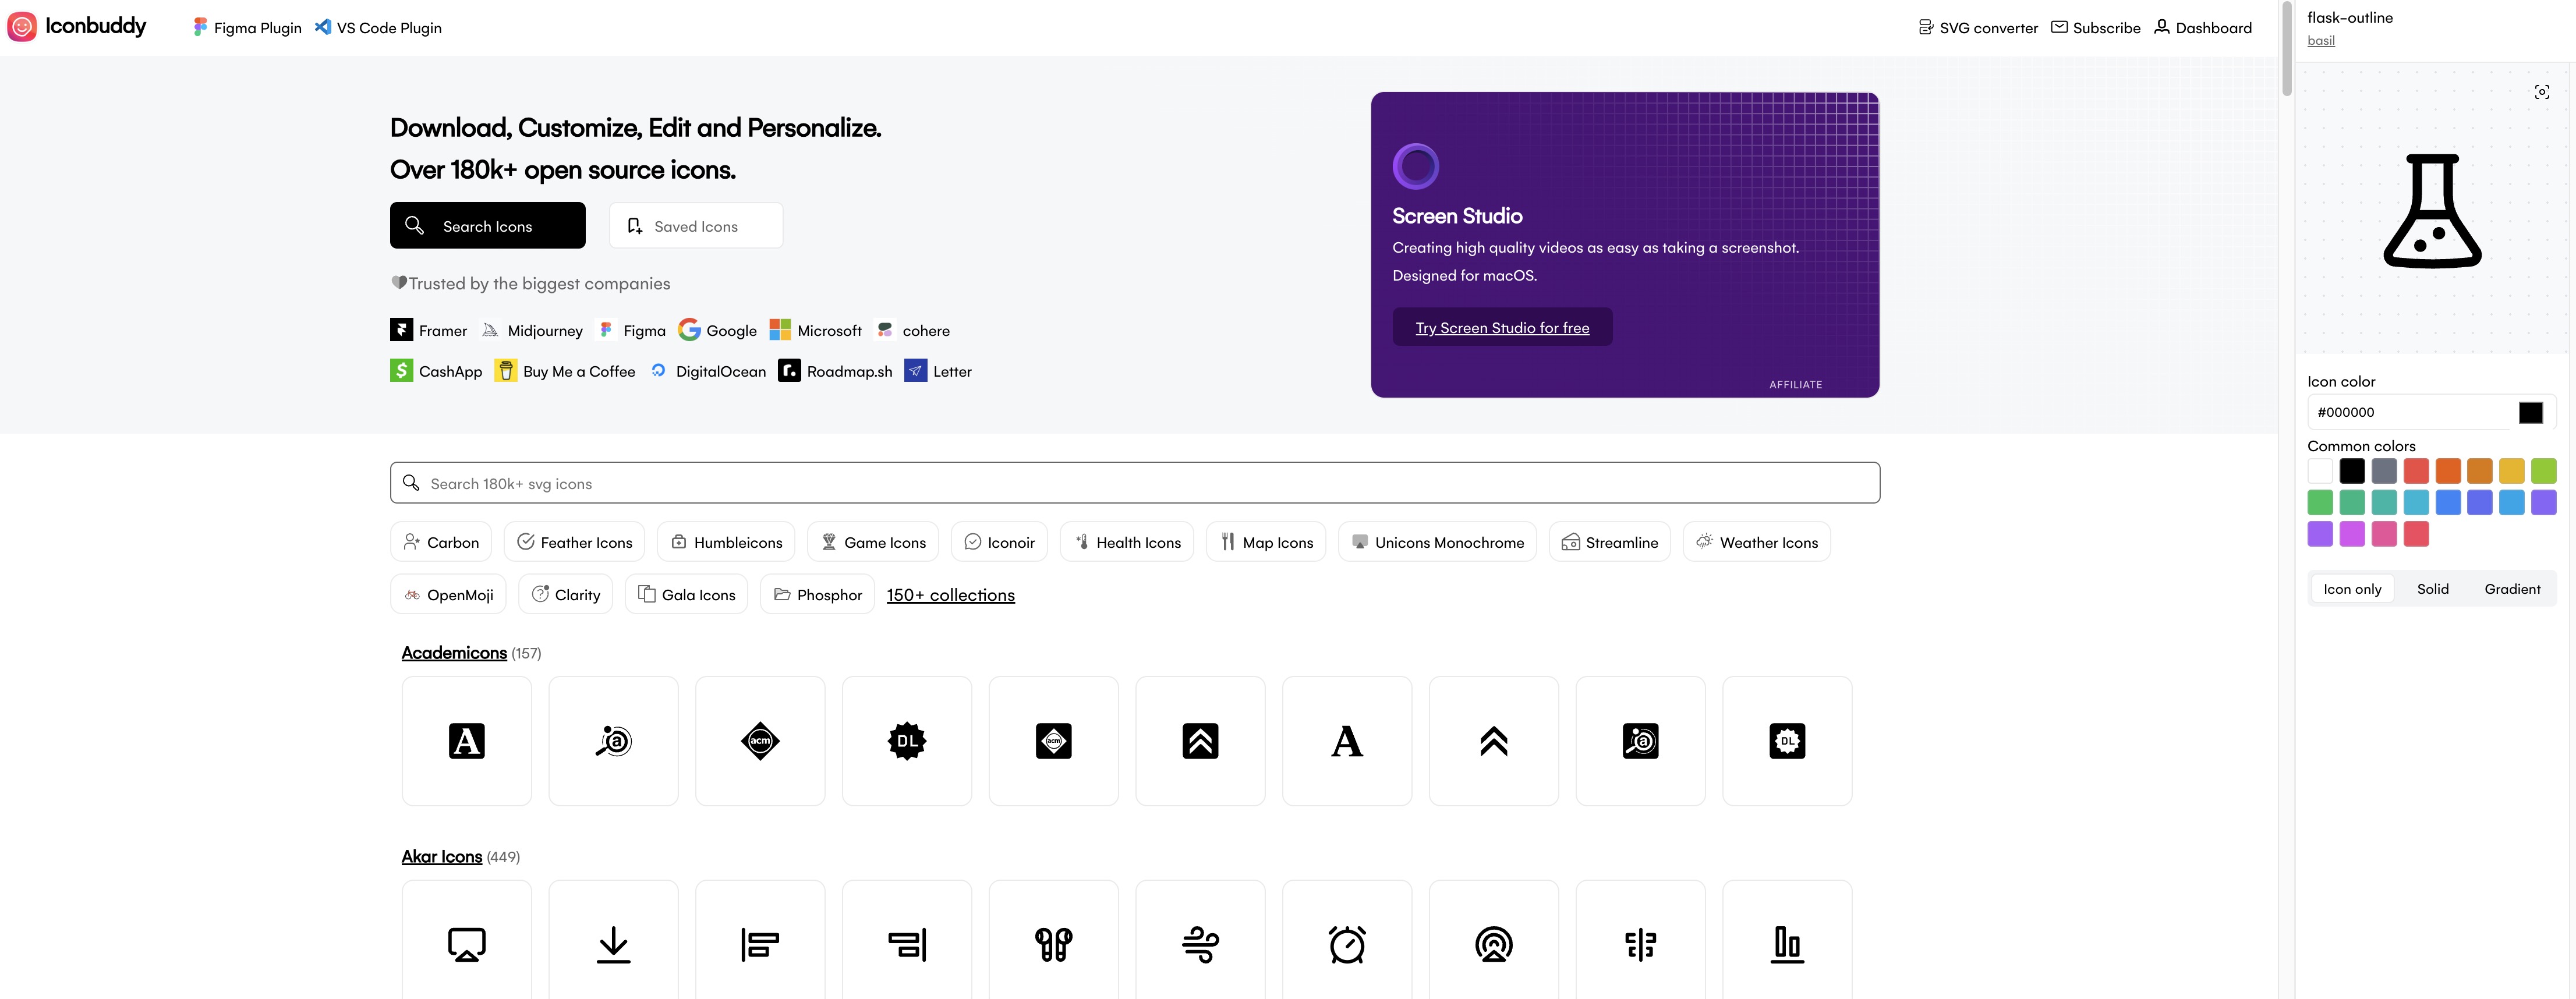Image resolution: width=2576 pixels, height=999 pixels.
Task: Click the diamond ACM icon in Academicons
Action: point(760,741)
